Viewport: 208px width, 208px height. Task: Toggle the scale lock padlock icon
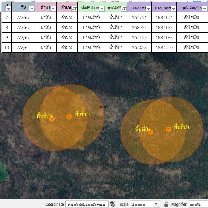point(166,204)
